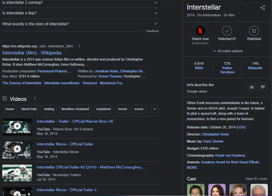Open Mackenzie Foy sitelink
Screen dimensions: 272x196
coord(111,83)
